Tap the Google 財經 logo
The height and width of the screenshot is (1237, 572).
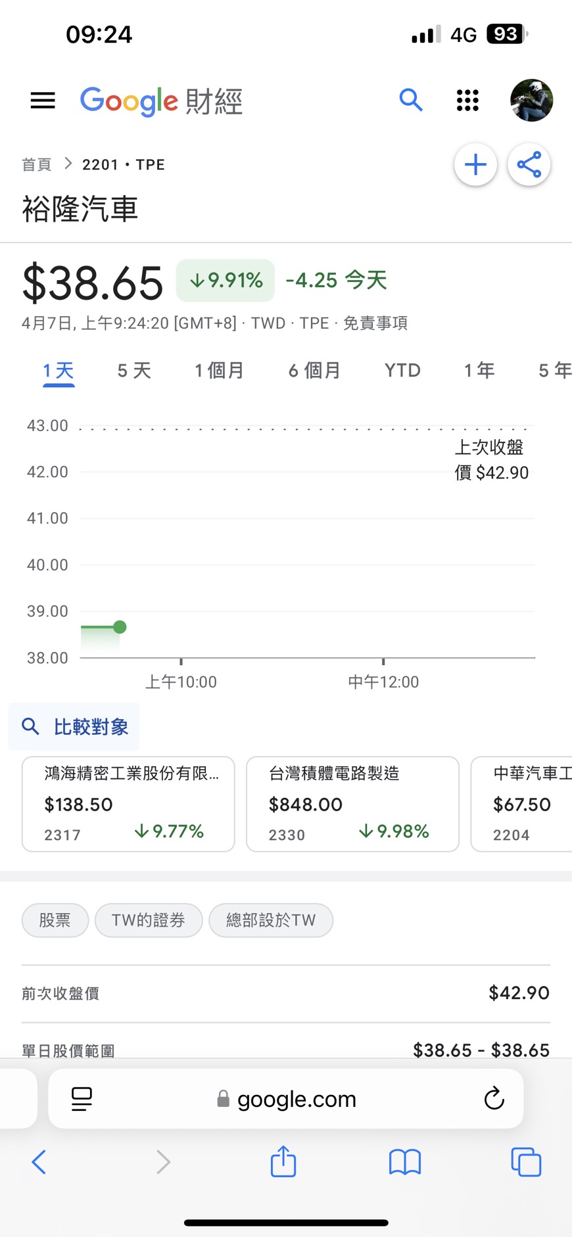point(161,101)
